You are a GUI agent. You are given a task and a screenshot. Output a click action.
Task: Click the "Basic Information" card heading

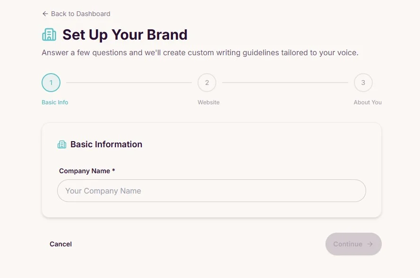pos(106,144)
